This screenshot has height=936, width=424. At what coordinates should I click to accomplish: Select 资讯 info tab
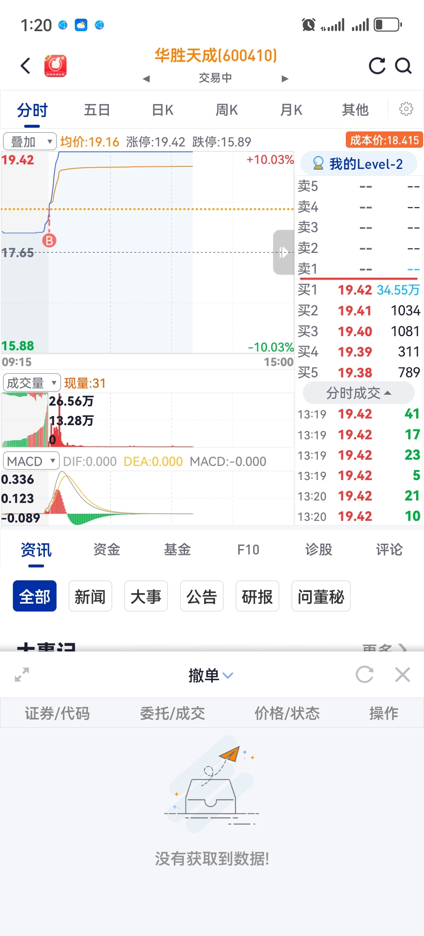click(36, 550)
